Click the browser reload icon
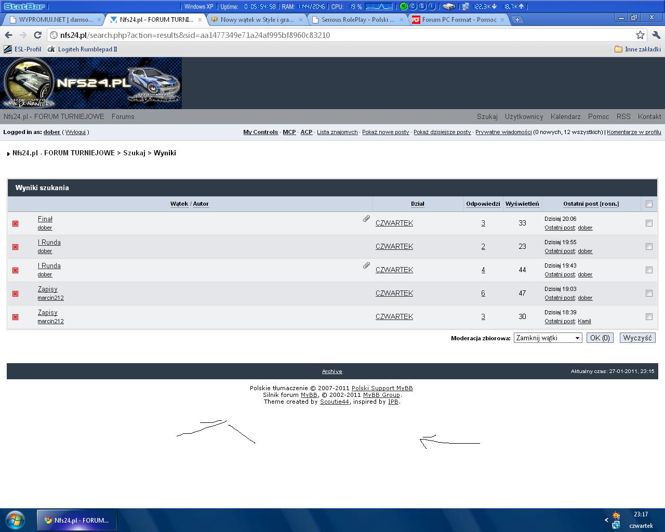The image size is (665, 532). pos(37,35)
